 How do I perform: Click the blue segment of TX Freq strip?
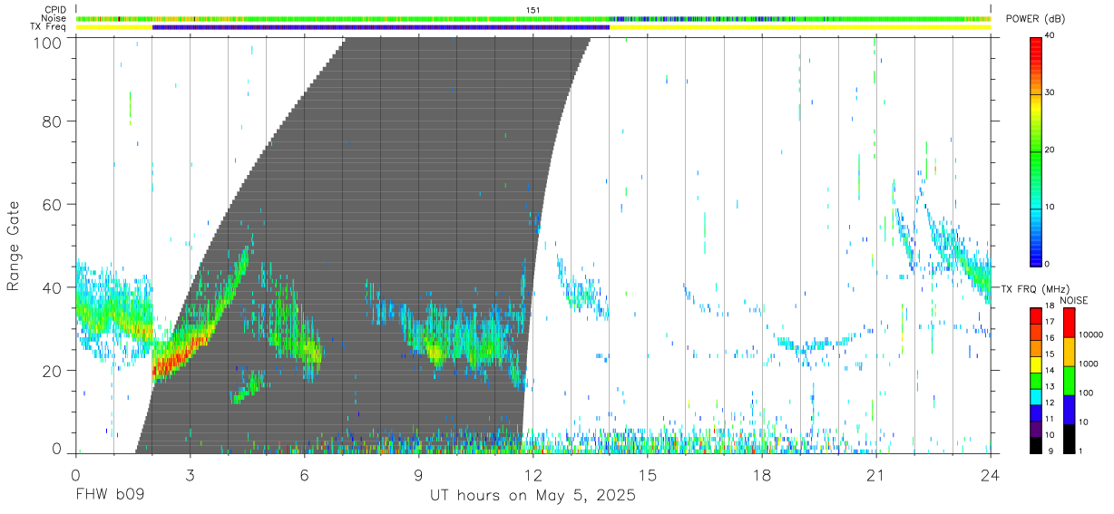(x=381, y=27)
